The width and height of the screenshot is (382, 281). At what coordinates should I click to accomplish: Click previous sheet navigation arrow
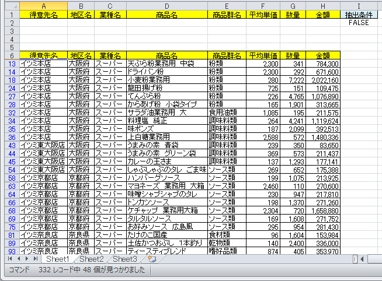pos(18,258)
